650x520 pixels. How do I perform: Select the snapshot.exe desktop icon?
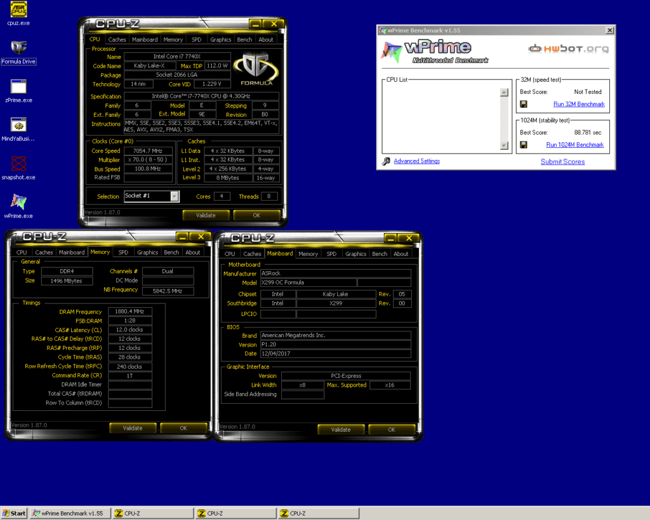click(x=18, y=168)
